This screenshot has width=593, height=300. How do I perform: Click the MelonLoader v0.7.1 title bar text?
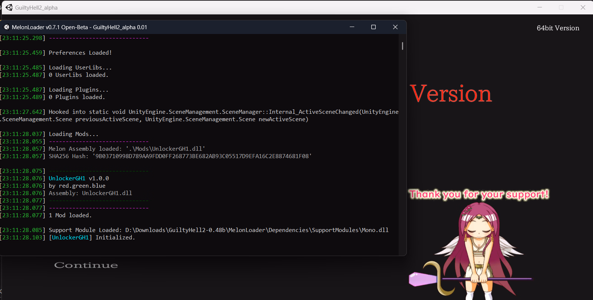(x=79, y=27)
